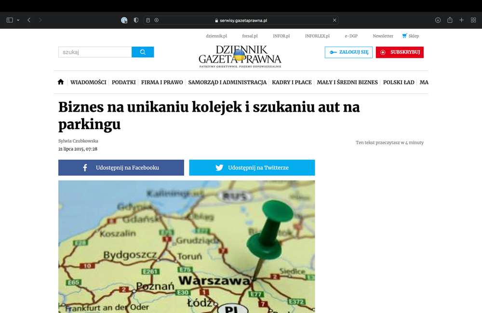Click the home icon in the site navigation
Screen dimensions: 482x313
[x=60, y=82]
